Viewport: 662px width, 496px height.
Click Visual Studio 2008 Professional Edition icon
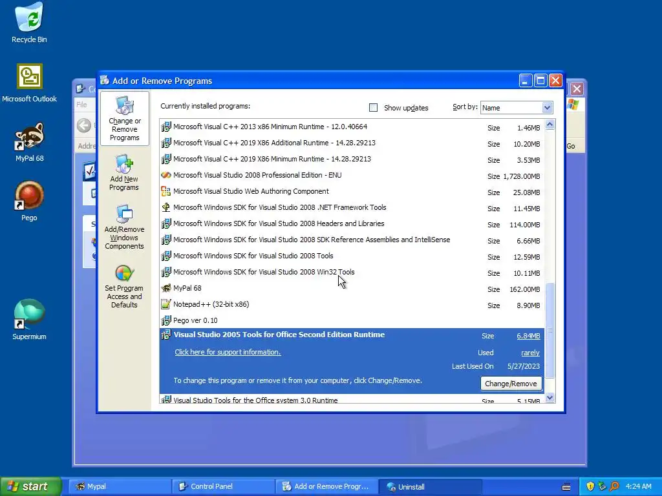(x=166, y=175)
